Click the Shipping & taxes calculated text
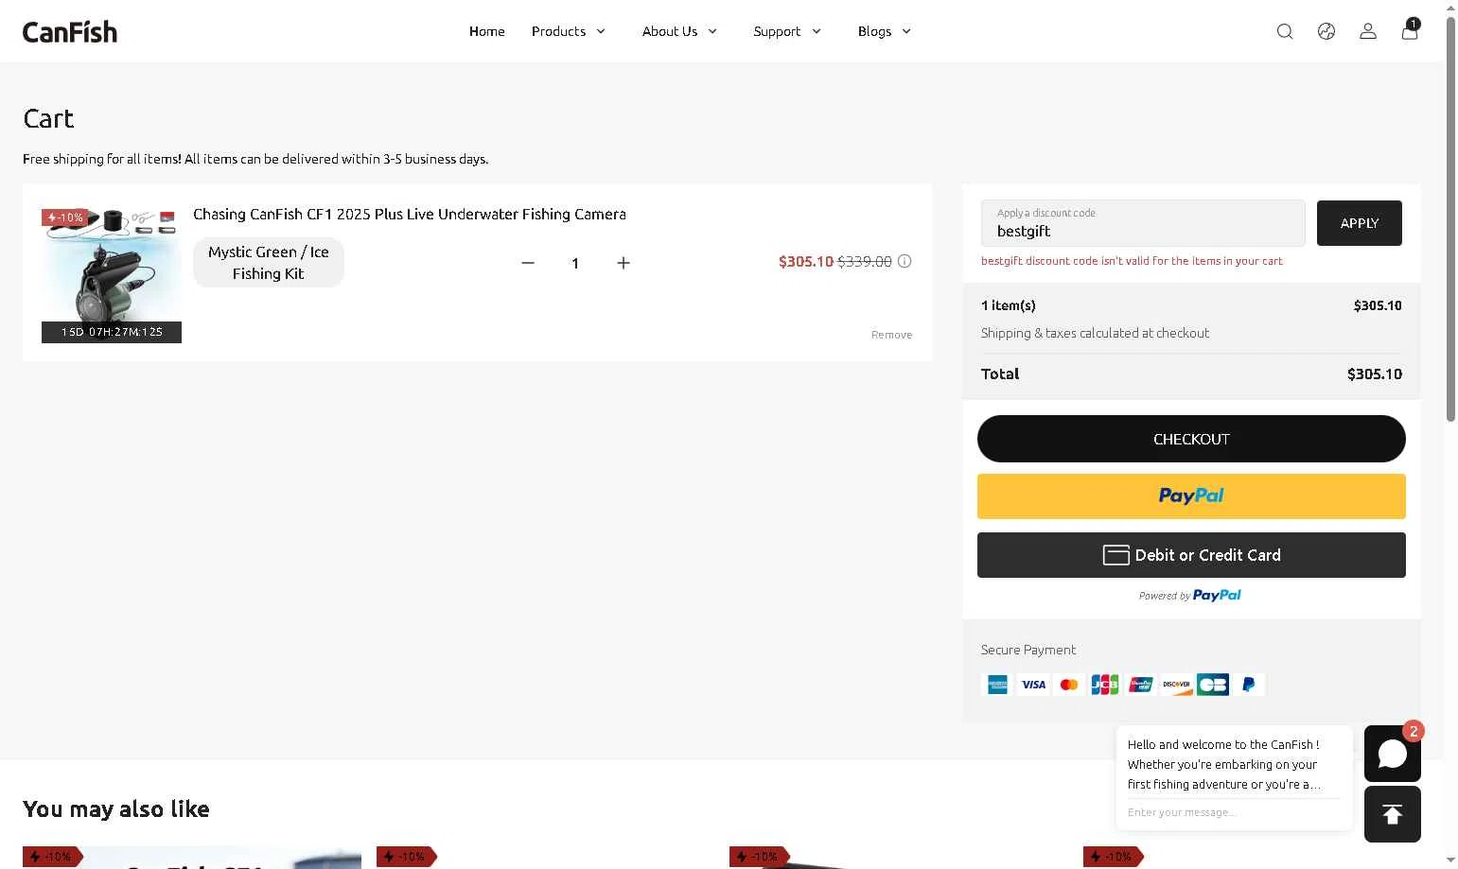This screenshot has width=1458, height=869. (1095, 333)
